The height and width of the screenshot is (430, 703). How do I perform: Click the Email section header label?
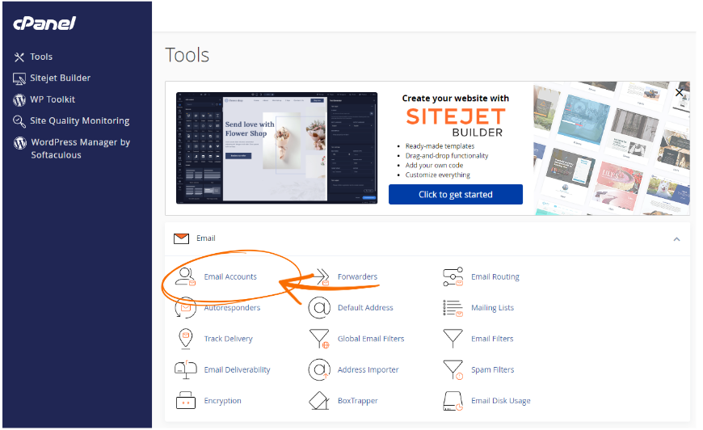pos(206,238)
